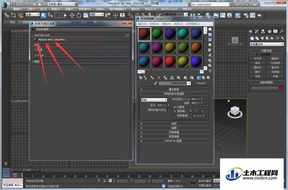Expand the + 贴图 group in browser
The image size is (288, 190).
coord(80,62)
